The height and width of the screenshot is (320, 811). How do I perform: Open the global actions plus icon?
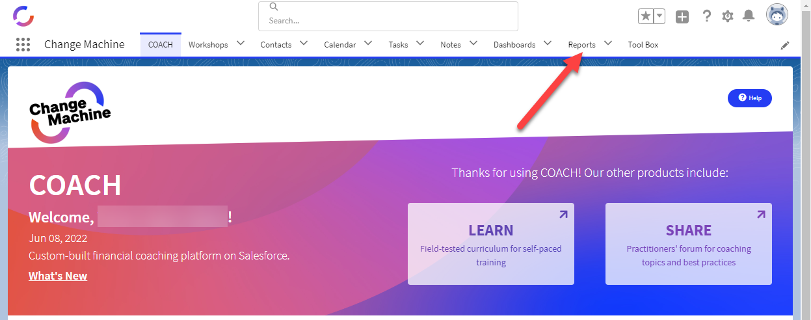tap(682, 17)
